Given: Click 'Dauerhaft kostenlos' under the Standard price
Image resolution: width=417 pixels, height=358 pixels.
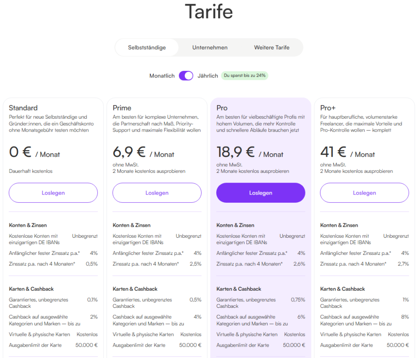Looking at the screenshot, I should [x=30, y=171].
